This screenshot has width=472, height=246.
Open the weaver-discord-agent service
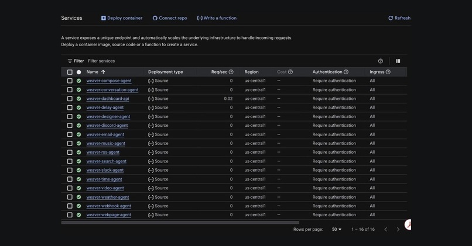[107, 126]
